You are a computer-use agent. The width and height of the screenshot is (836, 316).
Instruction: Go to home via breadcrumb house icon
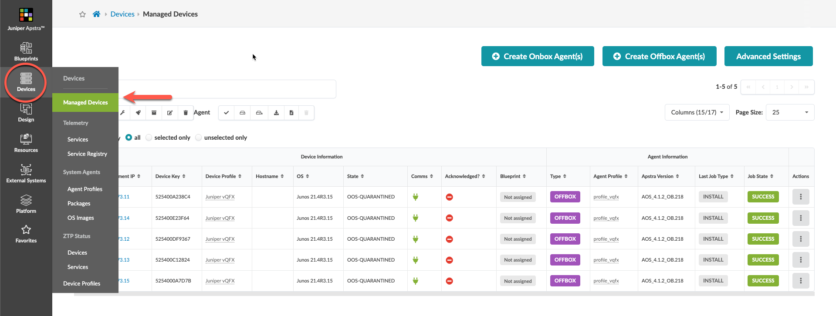click(96, 14)
